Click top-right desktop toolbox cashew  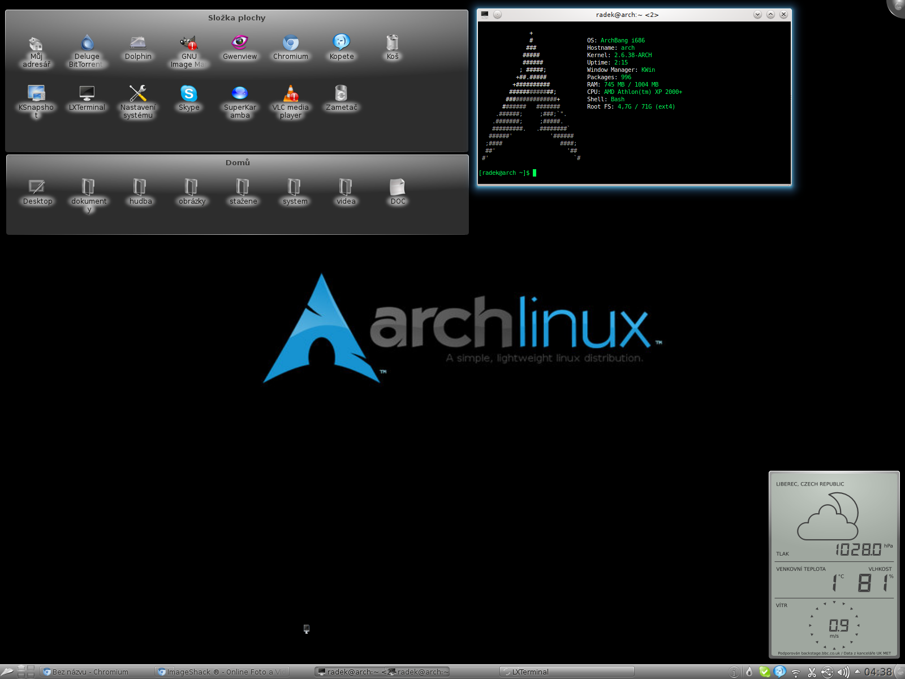tap(897, 7)
